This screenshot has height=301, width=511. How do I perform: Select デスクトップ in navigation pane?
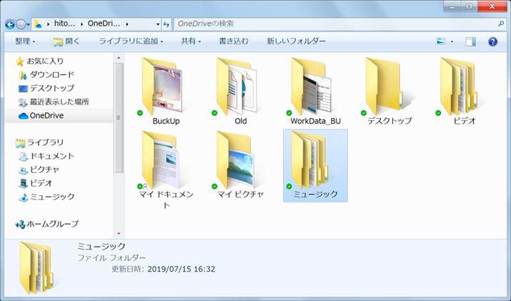pyautogui.click(x=46, y=88)
